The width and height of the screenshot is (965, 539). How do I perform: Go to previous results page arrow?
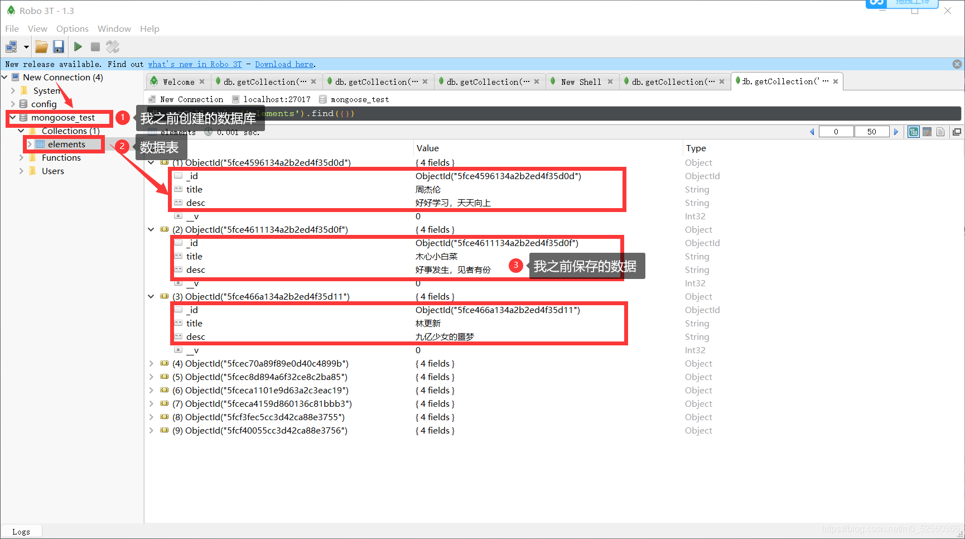pos(812,132)
